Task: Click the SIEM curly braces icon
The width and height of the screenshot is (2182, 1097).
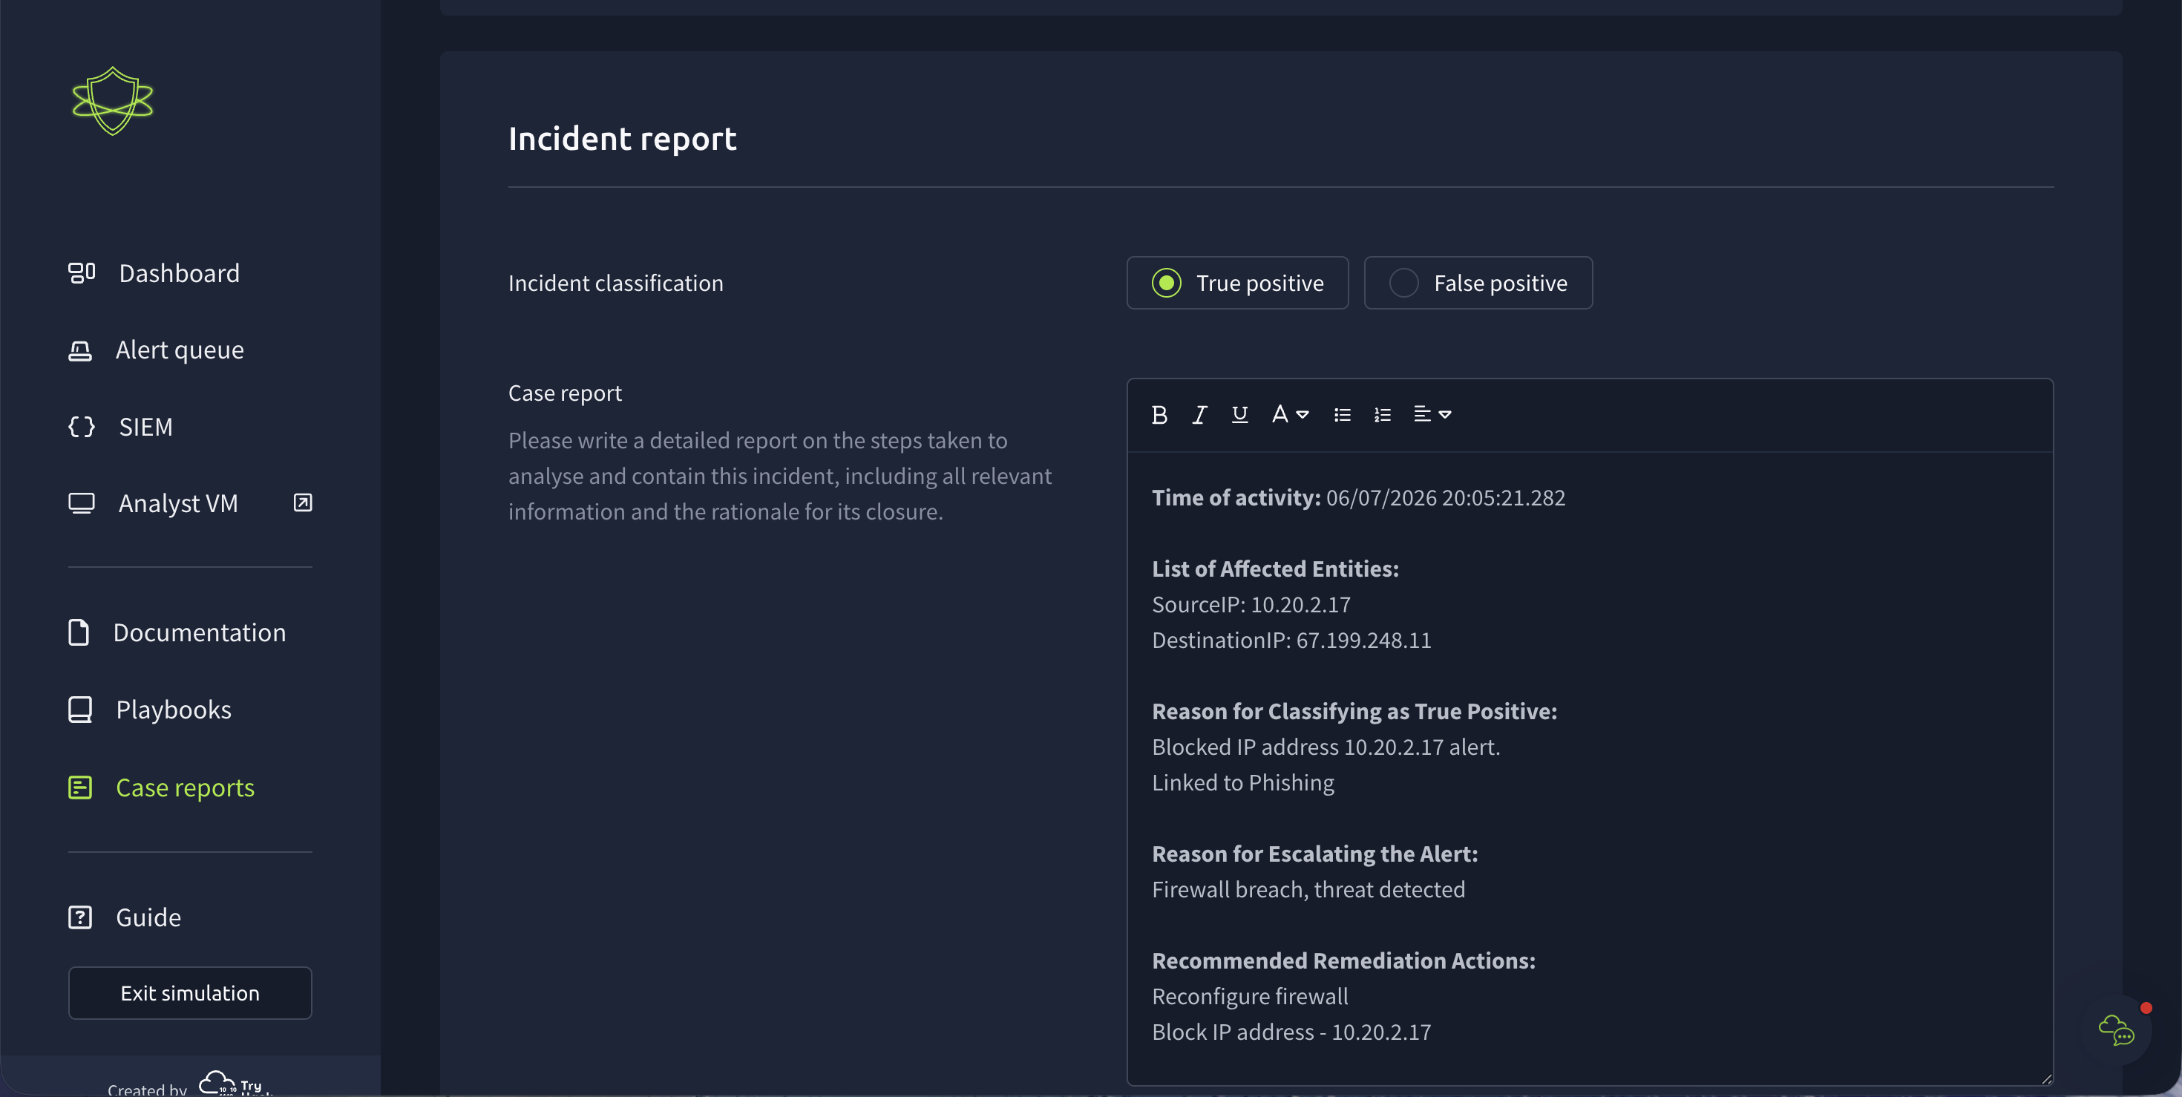Action: [82, 426]
